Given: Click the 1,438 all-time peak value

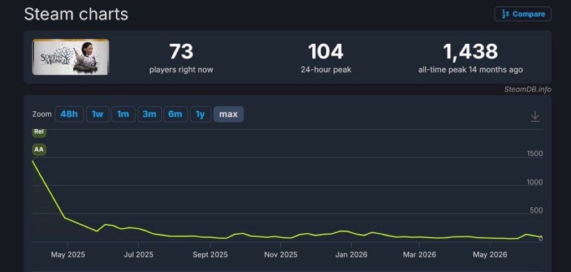Looking at the screenshot, I should [471, 52].
